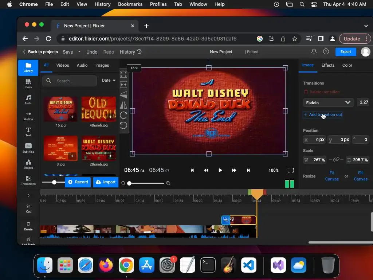
Task: Open the notifications bell
Action: click(x=314, y=52)
